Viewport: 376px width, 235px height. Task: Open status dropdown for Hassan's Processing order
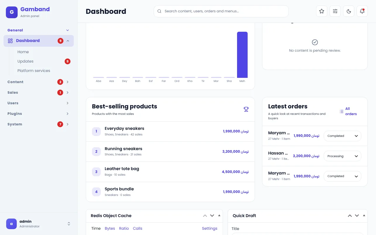click(x=343, y=156)
